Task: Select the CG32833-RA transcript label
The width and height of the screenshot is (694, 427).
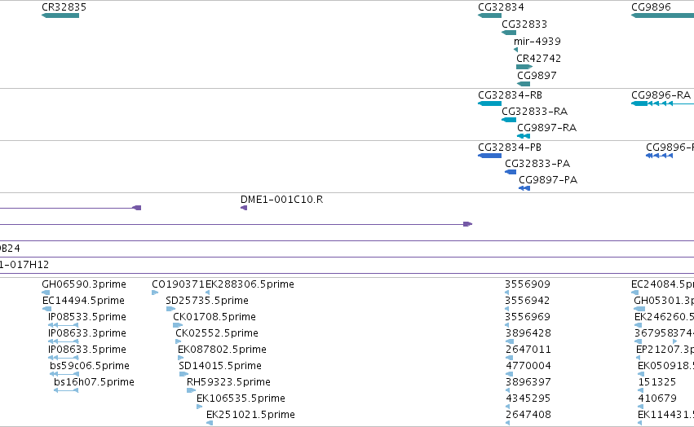Action: 534,112
